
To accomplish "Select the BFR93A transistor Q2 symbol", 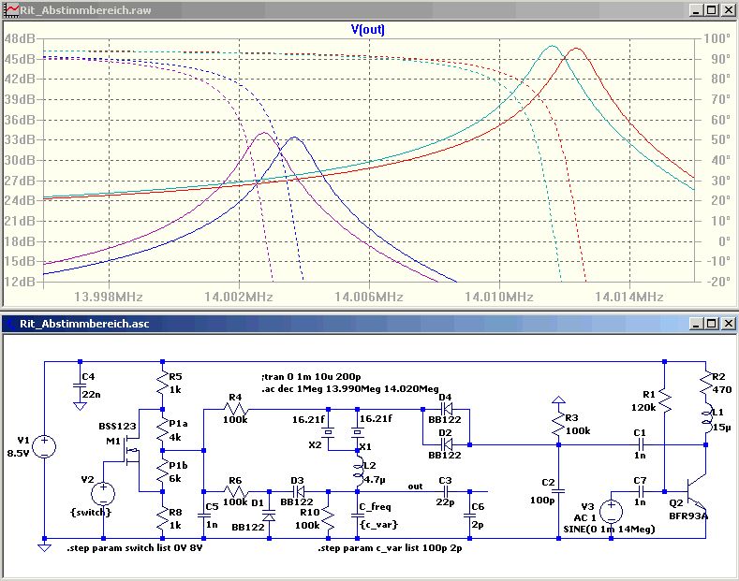I will 692,491.
